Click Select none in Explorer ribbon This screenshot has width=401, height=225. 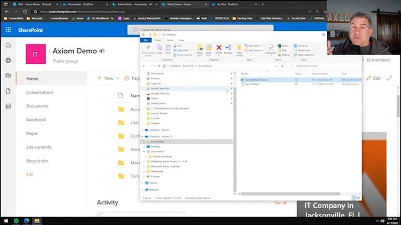coord(302,50)
